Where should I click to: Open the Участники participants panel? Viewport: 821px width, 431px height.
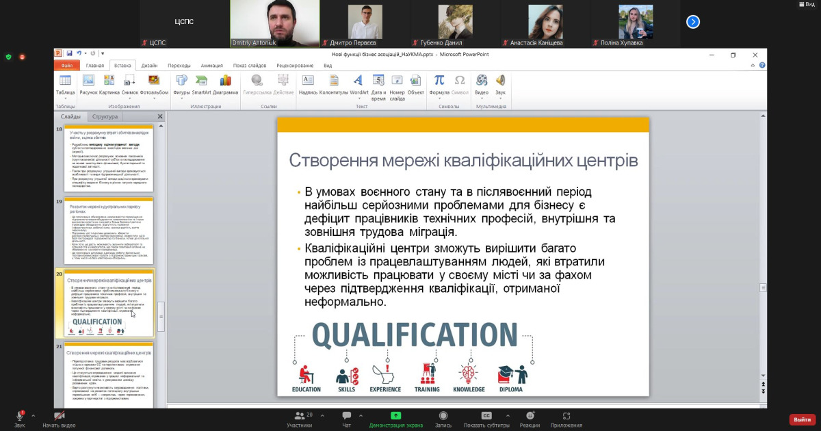click(x=299, y=418)
